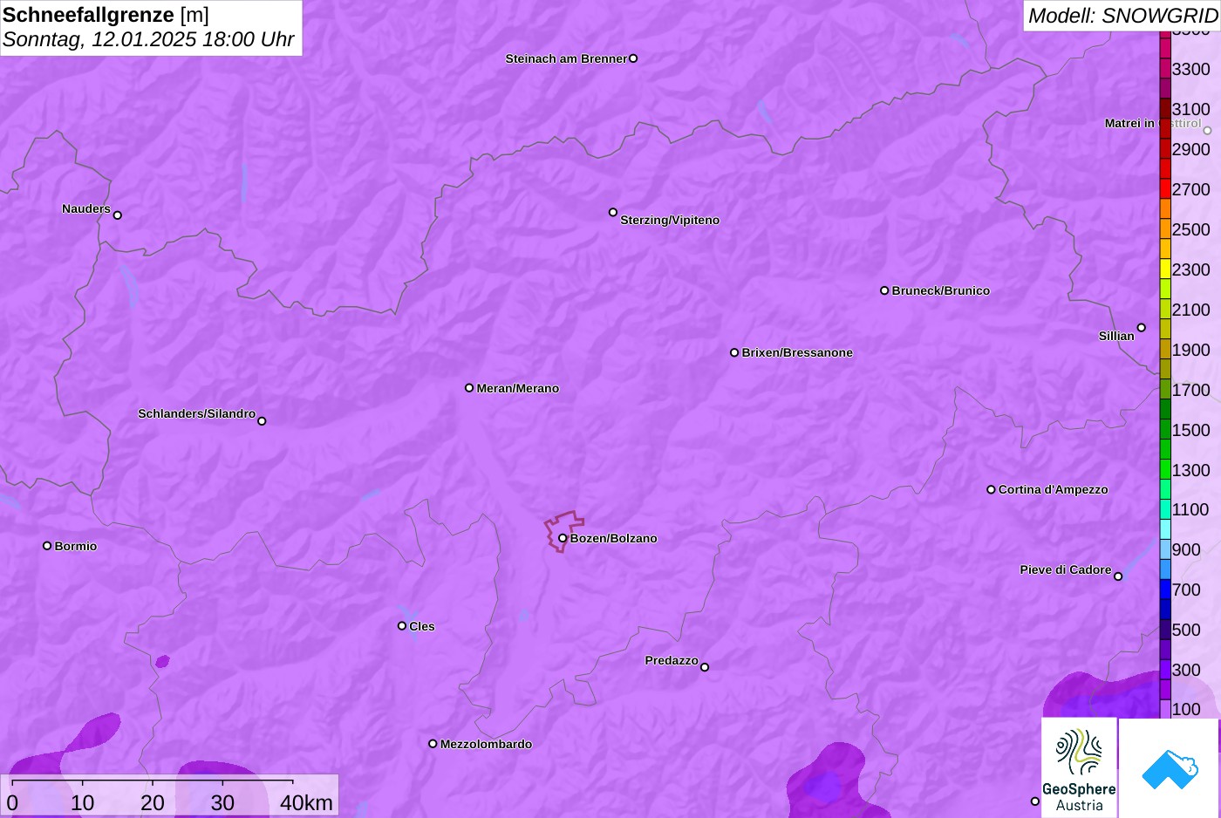Click the cyan legend swatch beside 1100

(1165, 509)
